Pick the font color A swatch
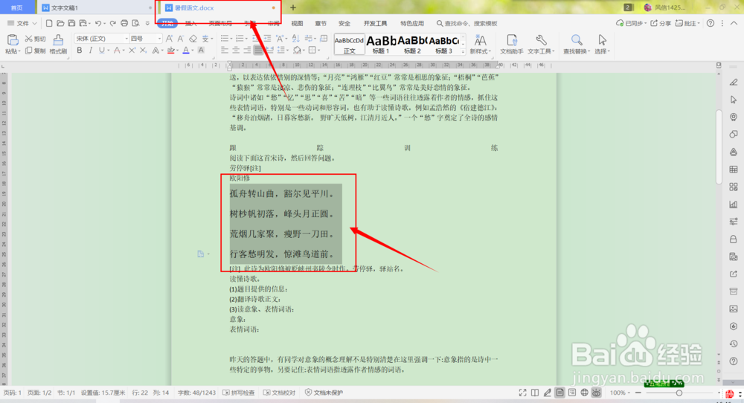744x403 pixels. (x=186, y=51)
